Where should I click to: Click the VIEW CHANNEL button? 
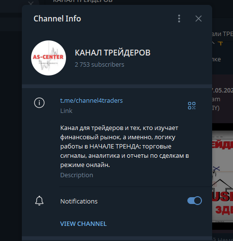[x=83, y=224]
